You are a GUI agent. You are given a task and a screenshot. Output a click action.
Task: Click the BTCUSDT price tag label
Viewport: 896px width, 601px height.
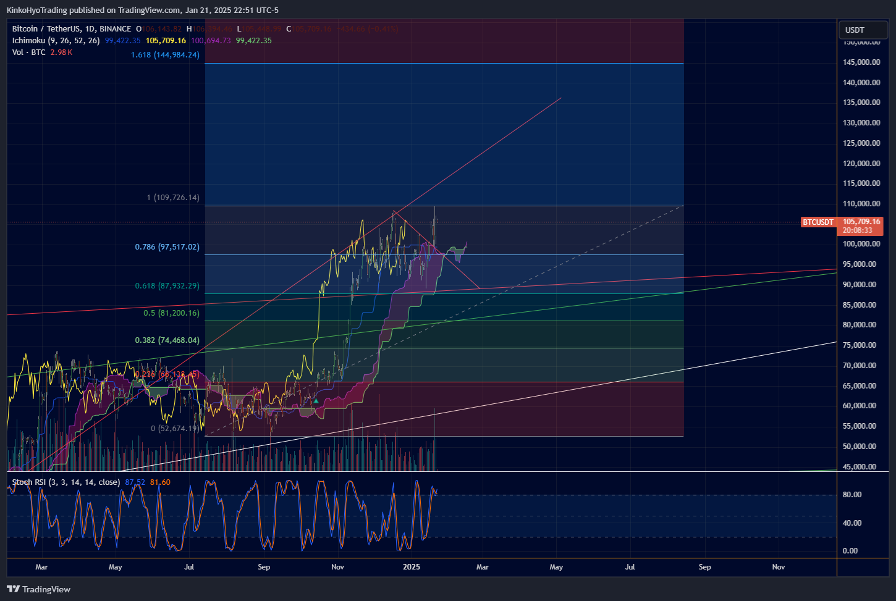(x=818, y=222)
